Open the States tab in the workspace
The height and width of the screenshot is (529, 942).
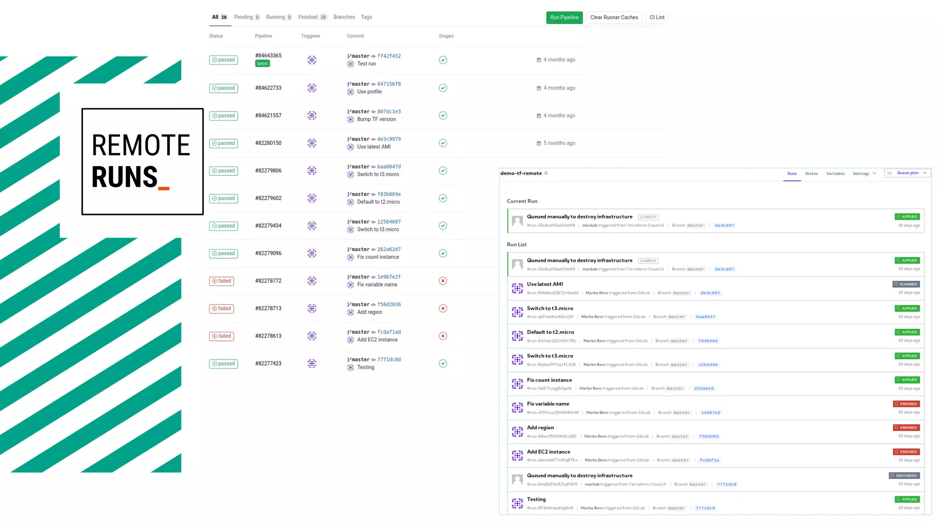811,174
